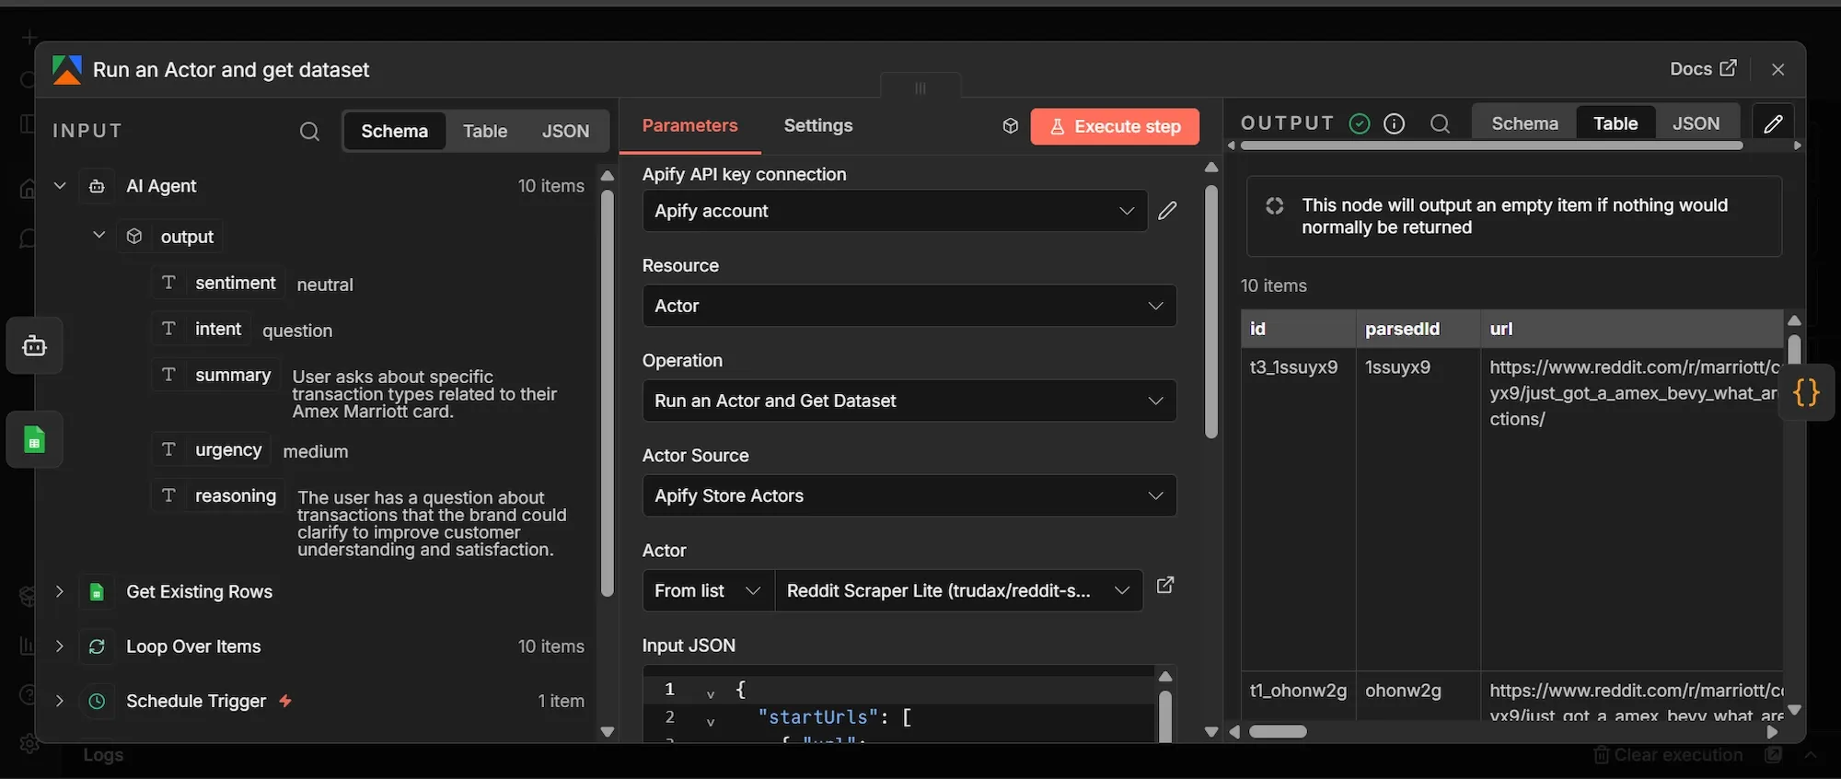The height and width of the screenshot is (779, 1841).
Task: Click the Execute step button
Action: point(1115,127)
